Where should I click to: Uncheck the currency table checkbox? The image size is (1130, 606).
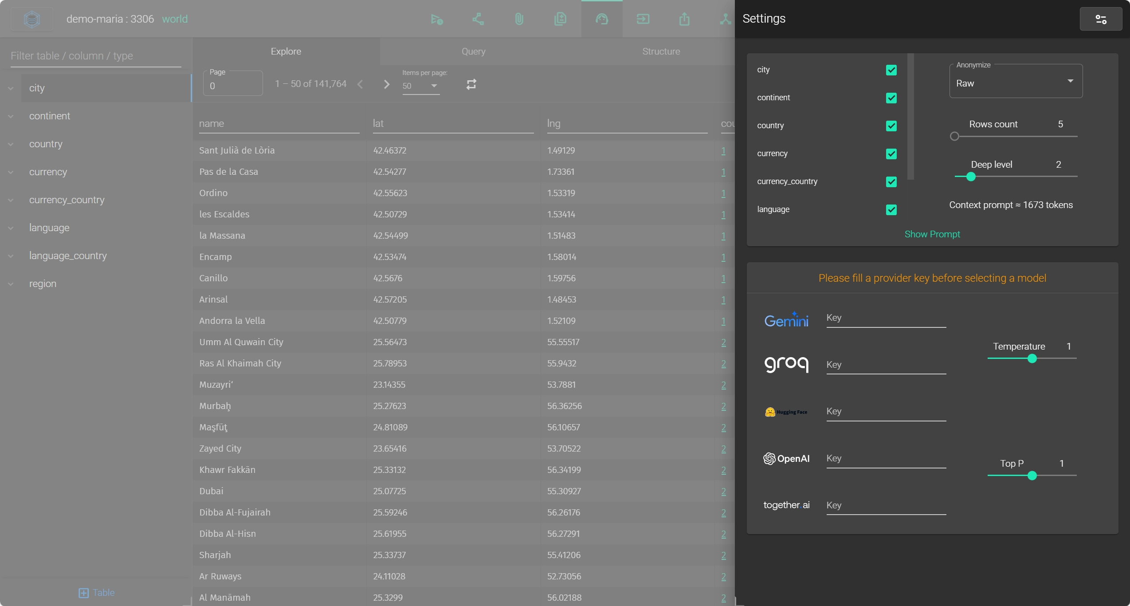(x=891, y=154)
